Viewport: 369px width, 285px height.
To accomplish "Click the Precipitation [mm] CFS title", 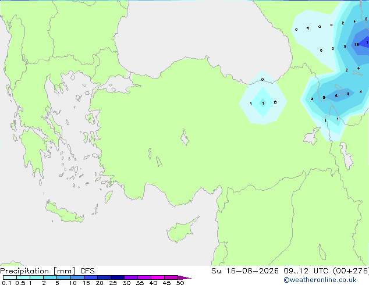I will coord(47,271).
